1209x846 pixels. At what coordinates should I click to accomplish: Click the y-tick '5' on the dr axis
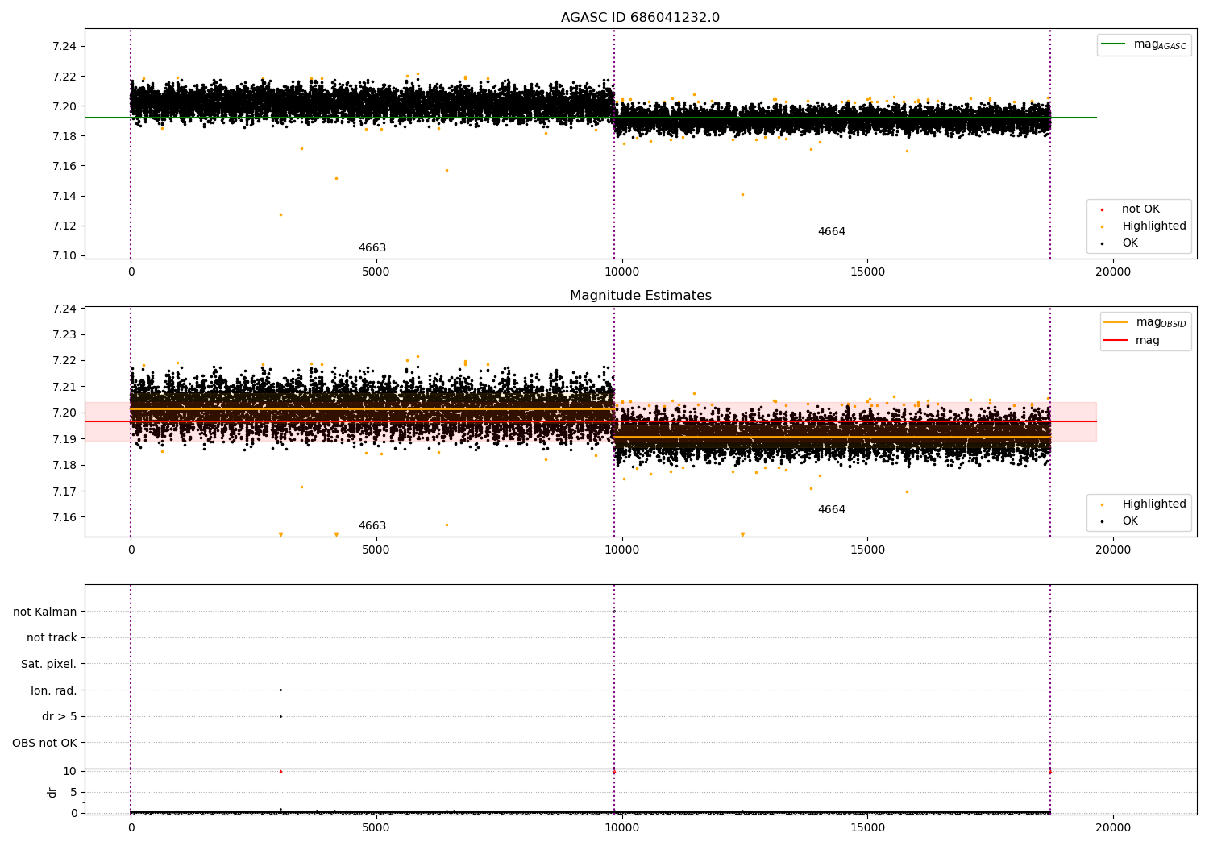tap(73, 793)
